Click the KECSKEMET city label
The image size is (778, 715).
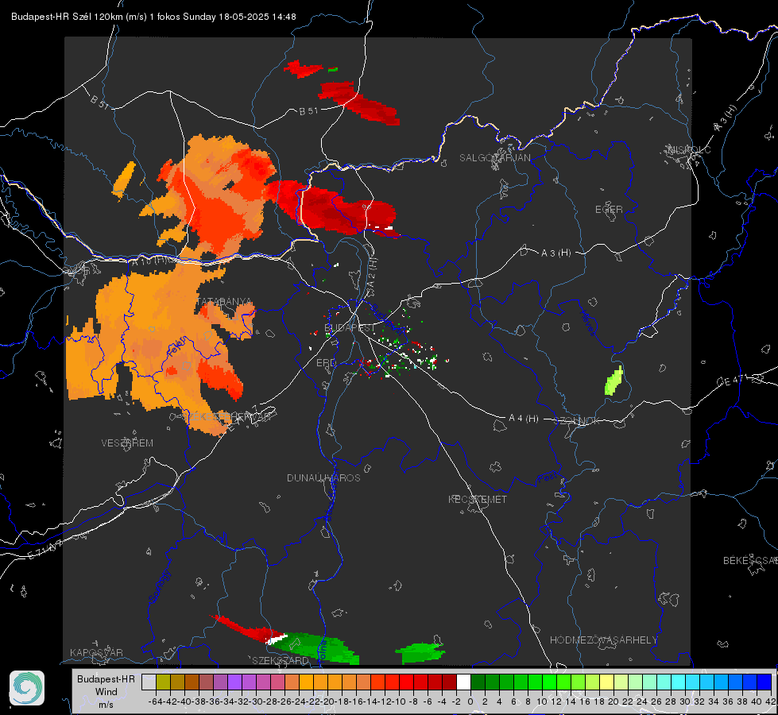pos(478,499)
